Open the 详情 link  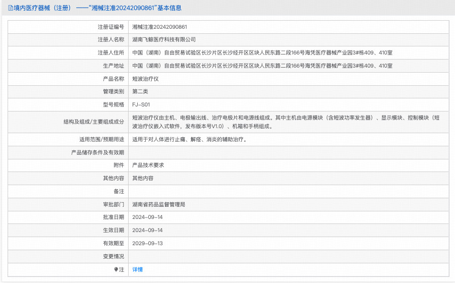[137, 269]
